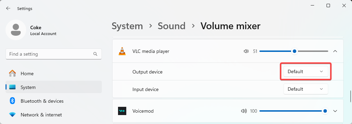Click the System breadcrumb link
This screenshot has width=352, height=124.
(127, 26)
